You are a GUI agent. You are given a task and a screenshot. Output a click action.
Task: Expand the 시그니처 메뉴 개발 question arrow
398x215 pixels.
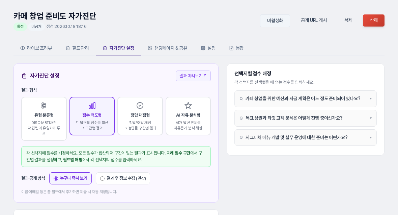(x=371, y=138)
